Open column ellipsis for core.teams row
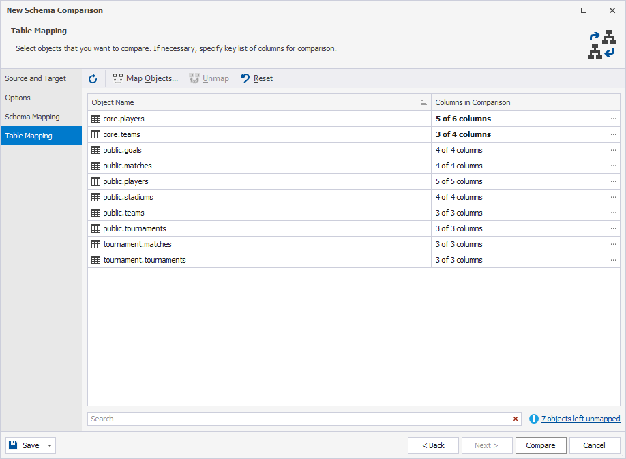Screen dimensions: 626x459 [x=614, y=134]
